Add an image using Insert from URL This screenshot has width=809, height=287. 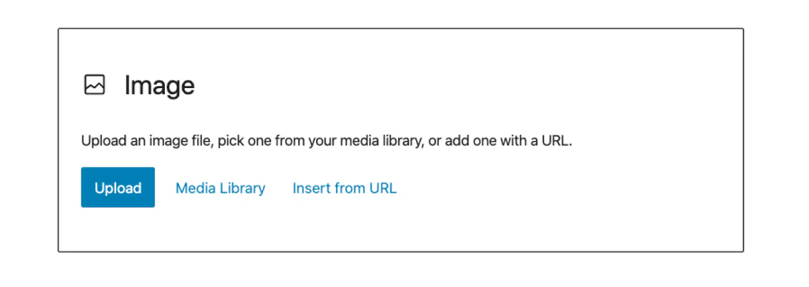[345, 188]
